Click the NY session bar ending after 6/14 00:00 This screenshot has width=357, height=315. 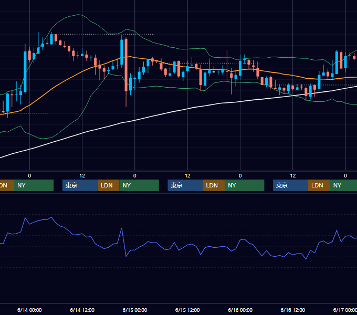click(x=34, y=185)
